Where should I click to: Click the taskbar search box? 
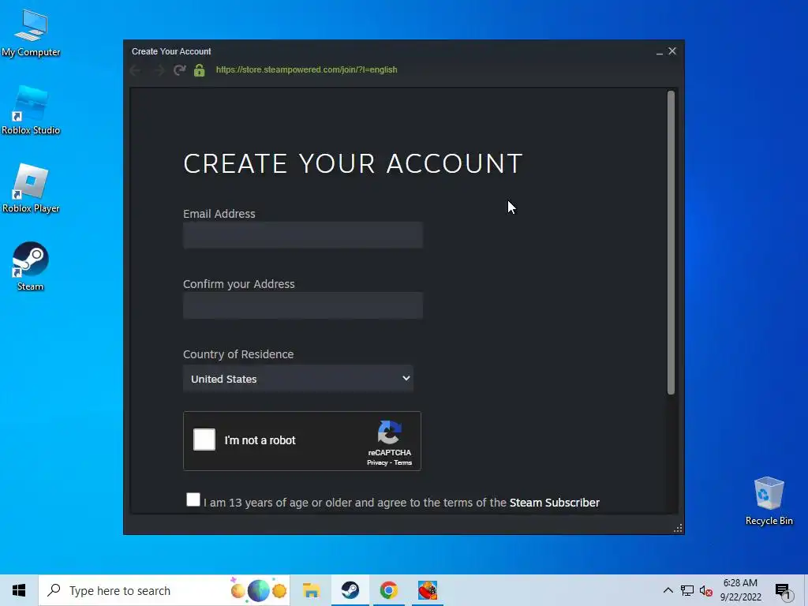164,590
